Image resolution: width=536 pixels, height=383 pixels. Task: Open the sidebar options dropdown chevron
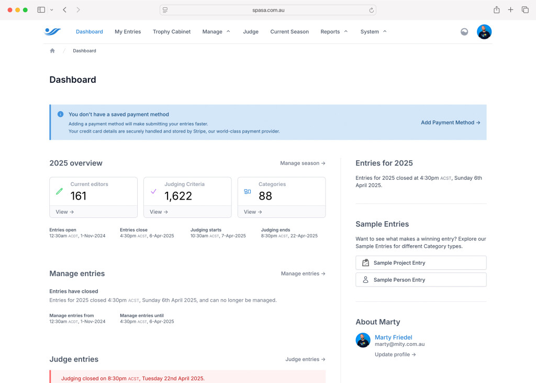pos(52,10)
